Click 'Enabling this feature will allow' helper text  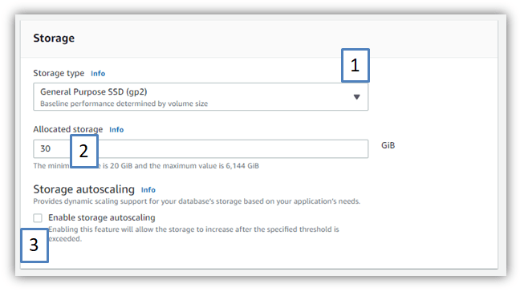point(193,234)
